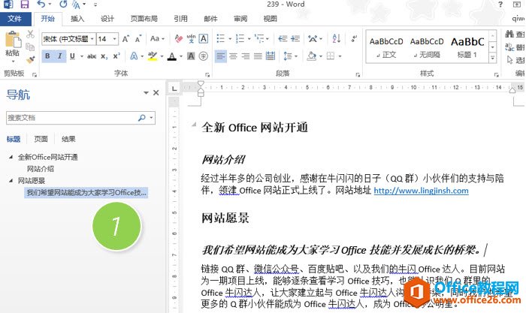Switch to the 设计 ribbon tab
This screenshot has height=313, width=526.
pyautogui.click(x=107, y=19)
